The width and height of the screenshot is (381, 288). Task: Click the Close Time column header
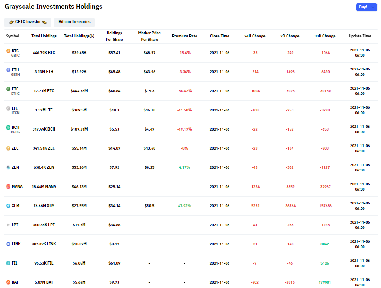219,36
